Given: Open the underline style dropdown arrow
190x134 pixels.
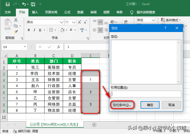Looking at the screenshot, I should (x=44, y=30).
